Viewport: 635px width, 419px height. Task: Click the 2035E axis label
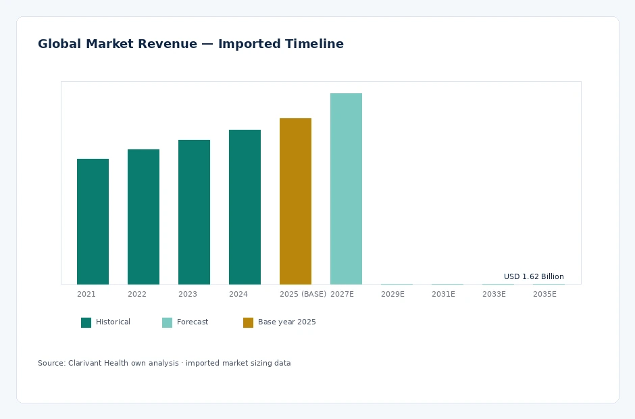point(544,294)
